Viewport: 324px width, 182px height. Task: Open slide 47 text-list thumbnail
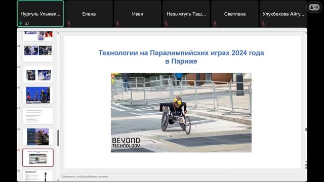coord(38,116)
